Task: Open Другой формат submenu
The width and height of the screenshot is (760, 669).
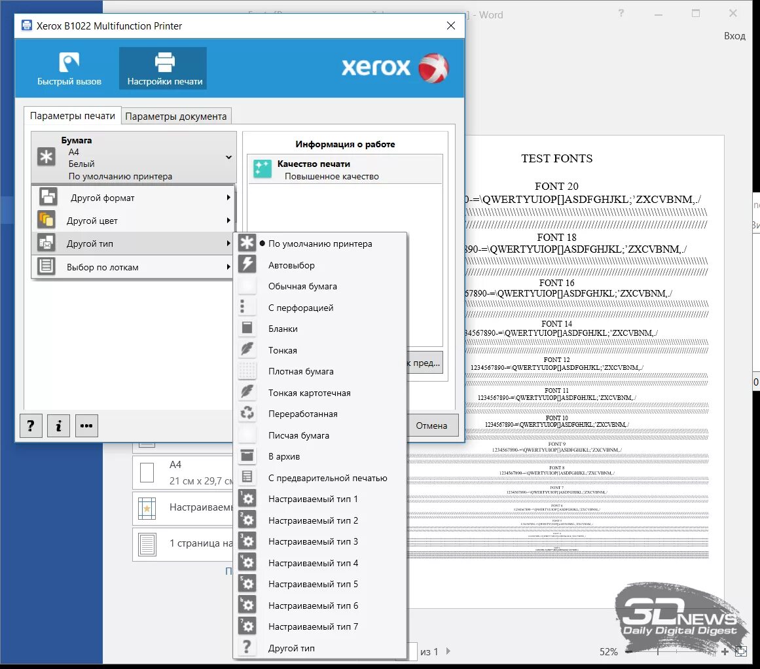Action: pos(134,197)
